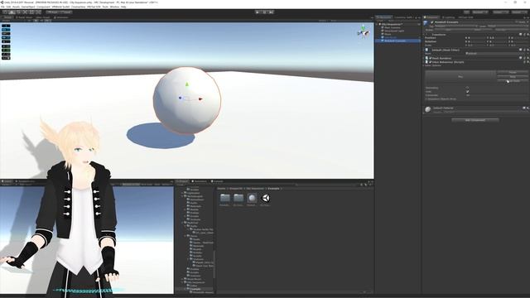Click the Play mode button

258,12
